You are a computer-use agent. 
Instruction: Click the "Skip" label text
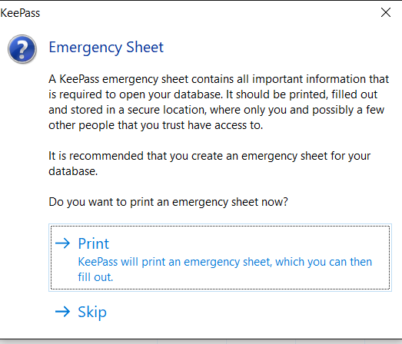[92, 312]
